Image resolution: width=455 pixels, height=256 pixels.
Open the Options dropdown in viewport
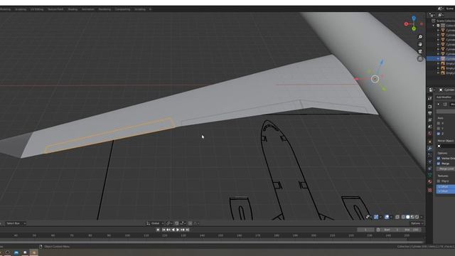tap(417, 223)
